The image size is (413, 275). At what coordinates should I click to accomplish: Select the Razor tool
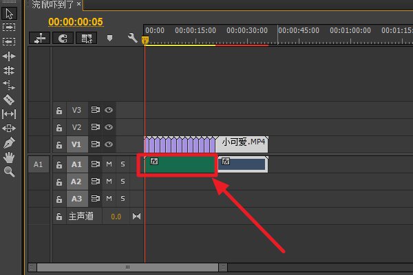[9, 100]
